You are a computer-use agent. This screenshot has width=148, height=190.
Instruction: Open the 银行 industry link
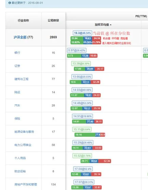tap(17, 53)
